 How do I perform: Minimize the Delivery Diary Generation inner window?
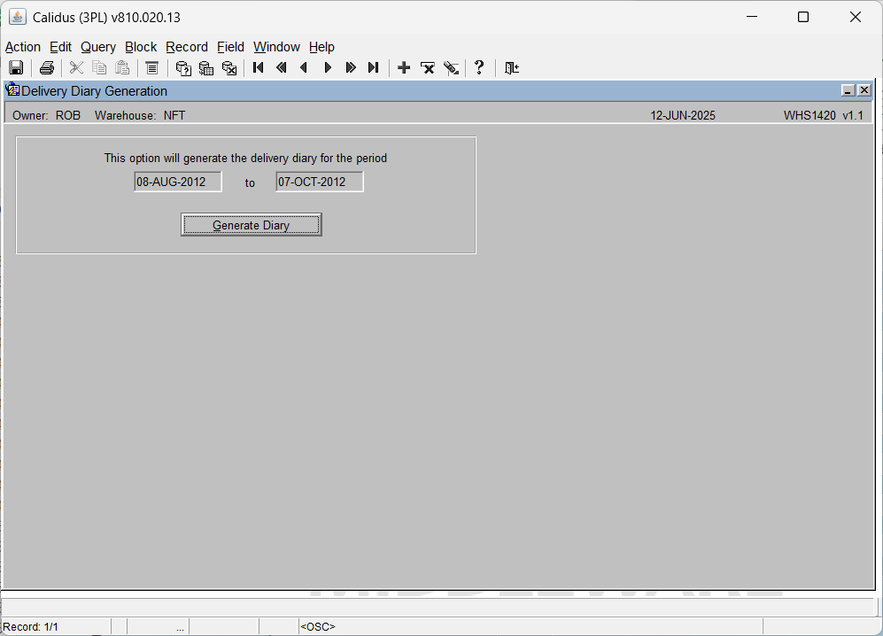click(x=848, y=90)
